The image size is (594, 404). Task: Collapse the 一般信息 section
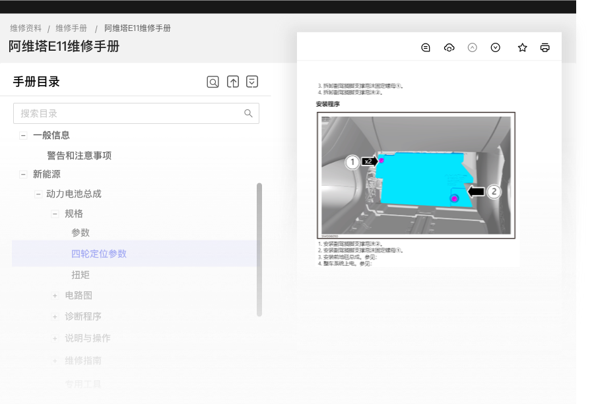(23, 135)
